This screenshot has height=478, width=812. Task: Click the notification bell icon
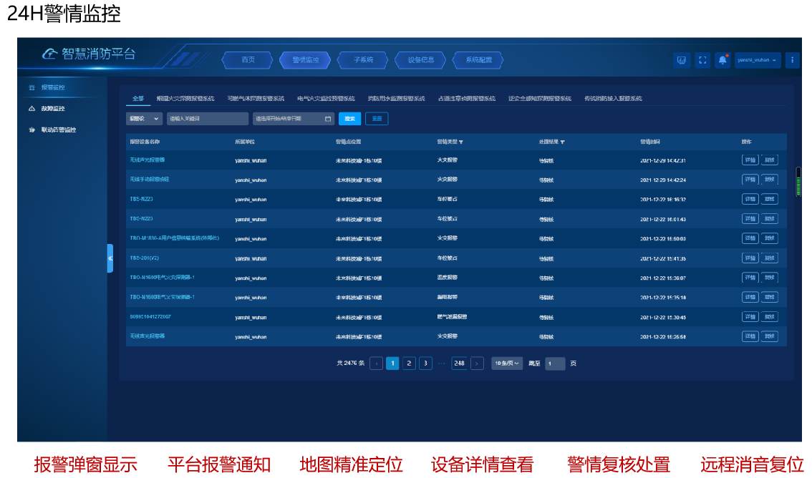pos(722,60)
